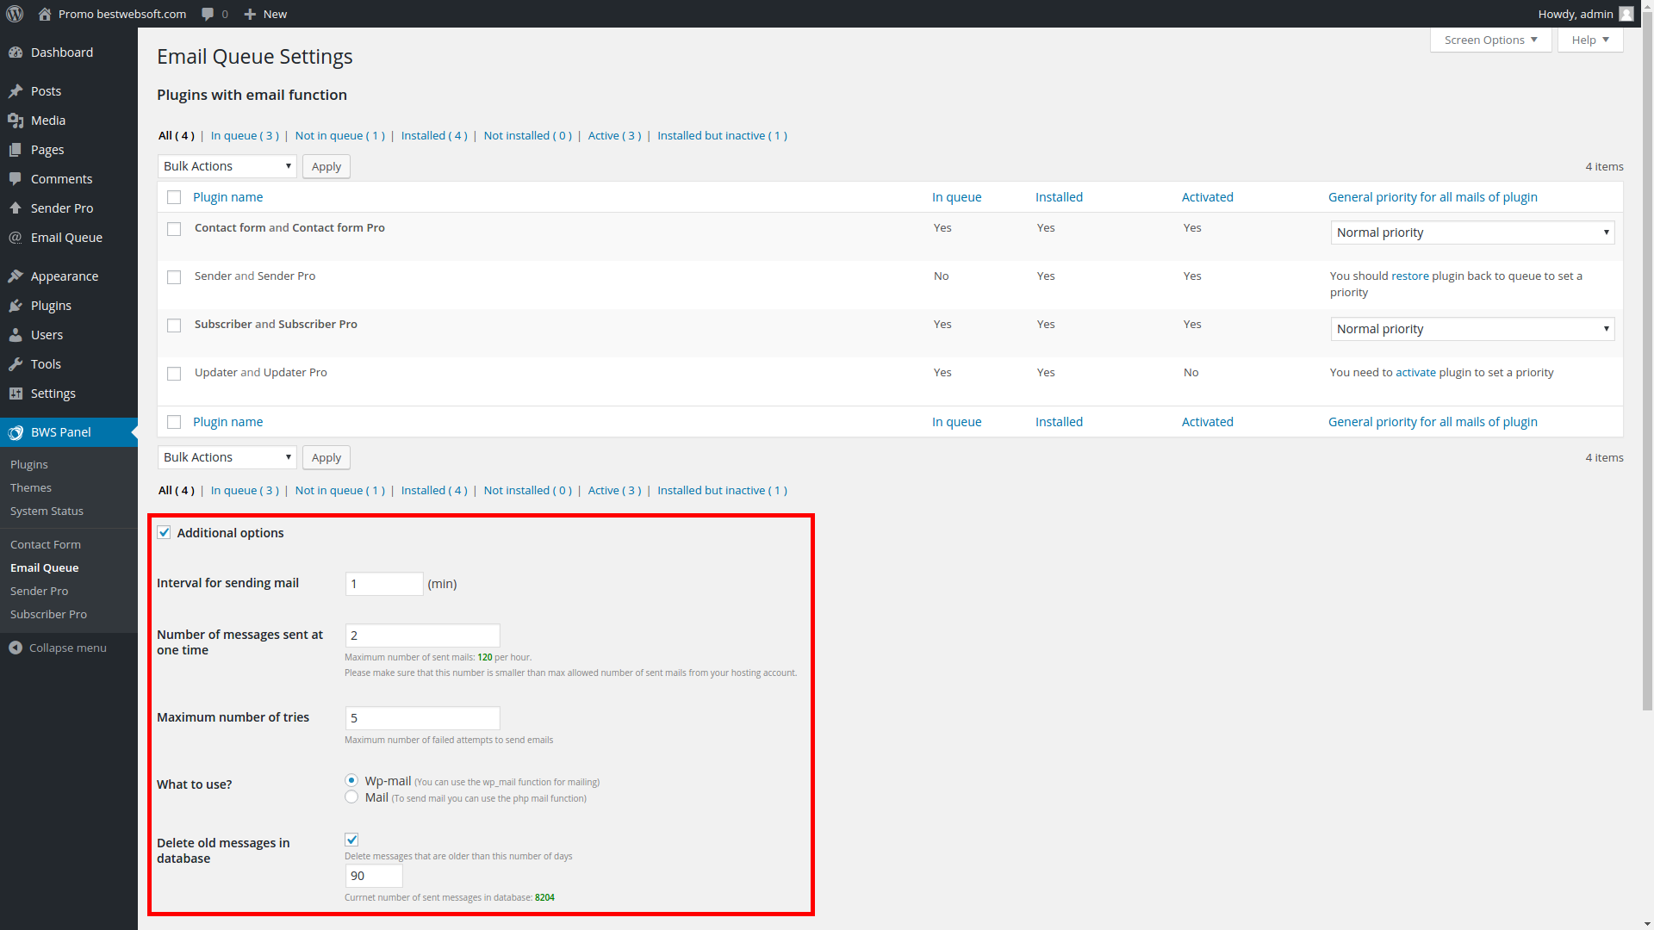Click the Appearance paintbrush icon
The width and height of the screenshot is (1654, 930).
pos(16,276)
